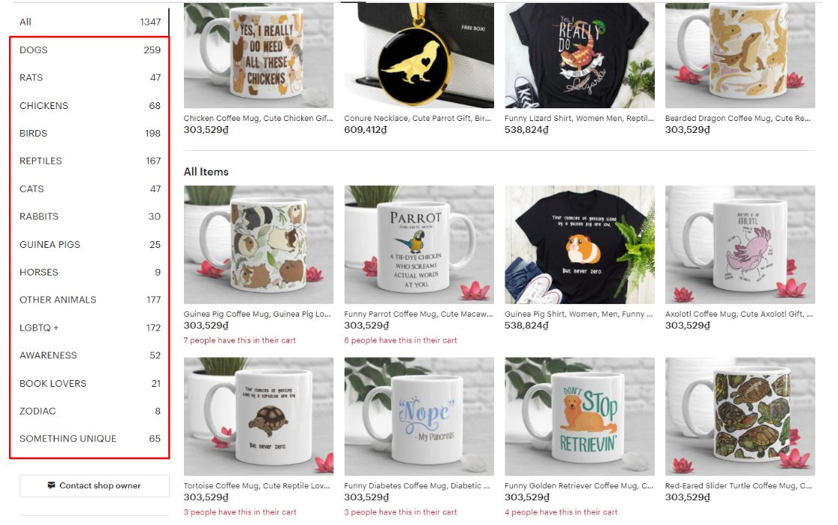Open Funny Lizard Shirt listing title
Screen dimensions: 838x525
click(579, 118)
